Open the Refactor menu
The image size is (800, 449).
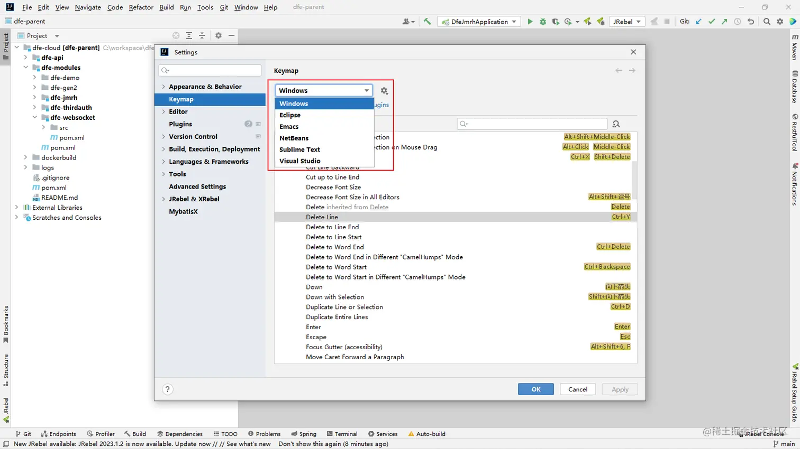[x=141, y=7]
